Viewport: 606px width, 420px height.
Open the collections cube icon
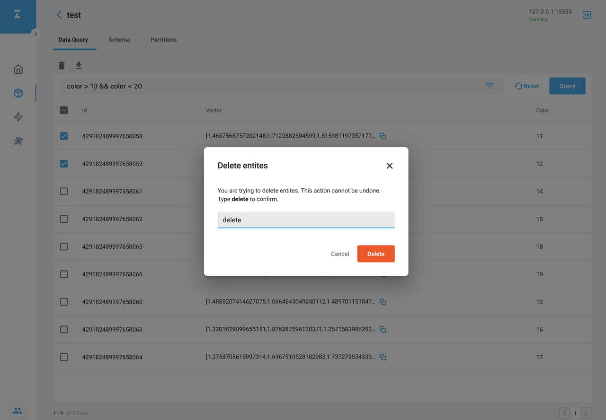coord(18,93)
